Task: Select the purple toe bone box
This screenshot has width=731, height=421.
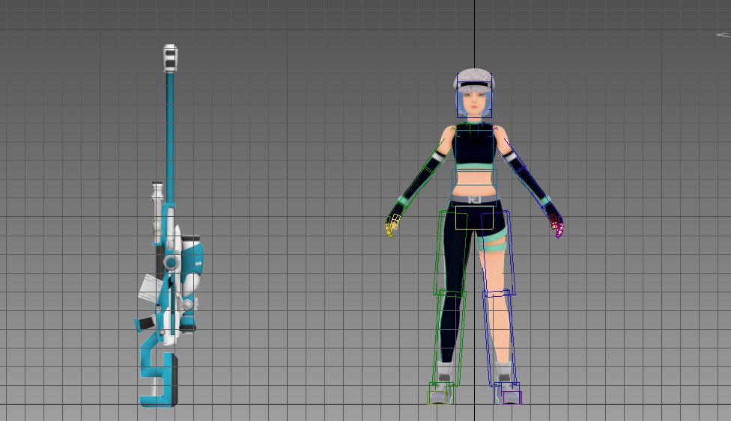Action: 512,397
